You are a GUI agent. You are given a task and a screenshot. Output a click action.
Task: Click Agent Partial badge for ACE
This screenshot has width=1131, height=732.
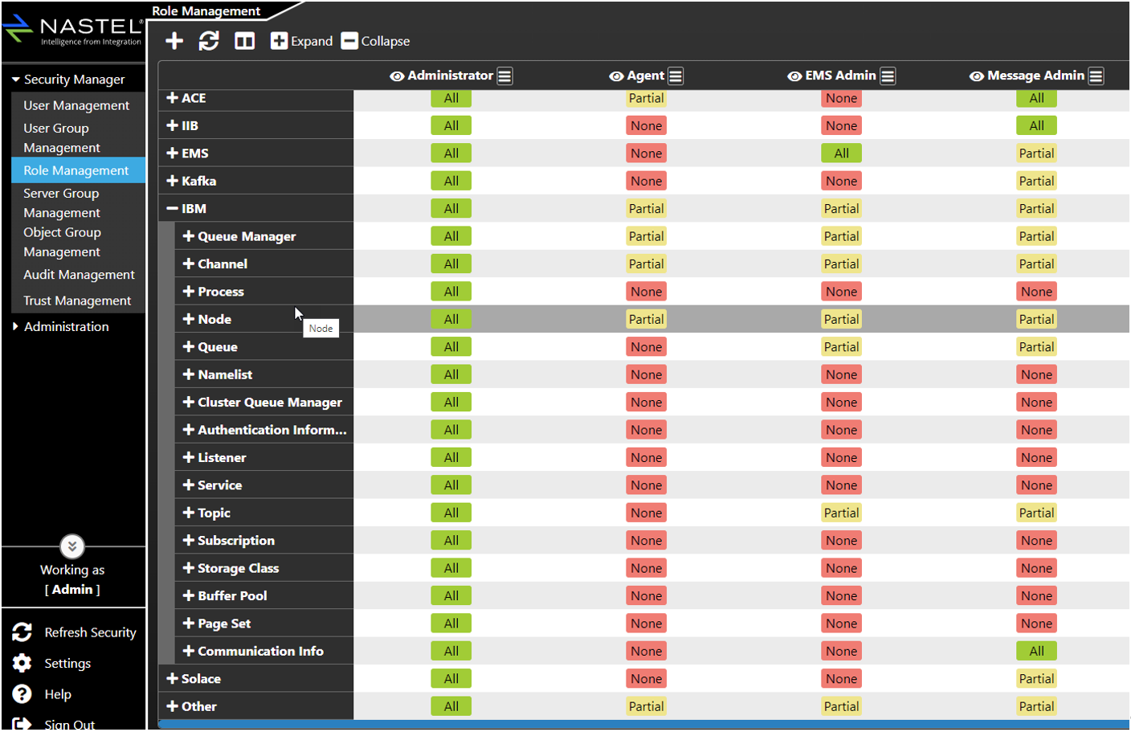coord(647,98)
